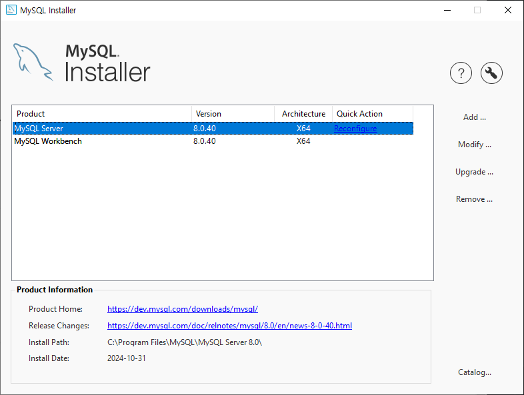Image resolution: width=524 pixels, height=395 pixels.
Task: Click the MySQL Installer title bar icon
Action: tap(11, 10)
